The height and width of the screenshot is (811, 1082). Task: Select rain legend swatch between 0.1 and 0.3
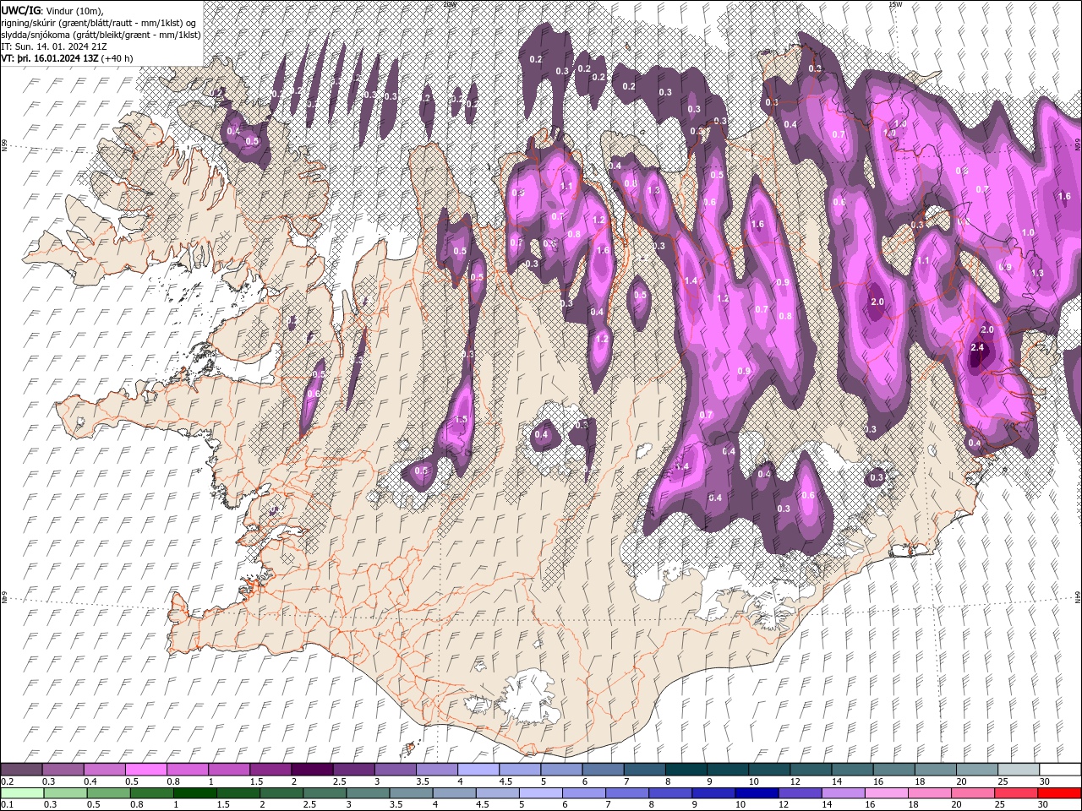click(x=21, y=793)
